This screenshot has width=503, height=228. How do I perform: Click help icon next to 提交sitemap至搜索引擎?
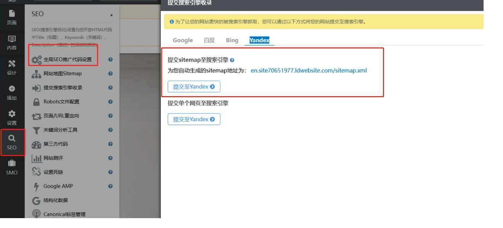(232, 60)
